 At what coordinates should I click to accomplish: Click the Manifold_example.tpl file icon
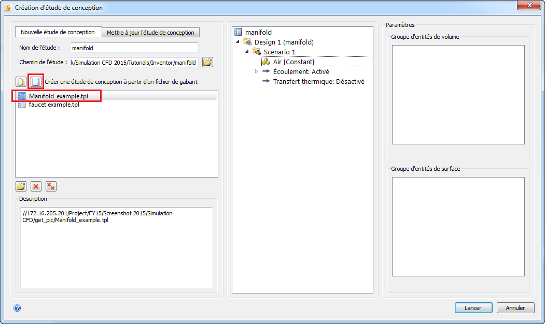(22, 96)
